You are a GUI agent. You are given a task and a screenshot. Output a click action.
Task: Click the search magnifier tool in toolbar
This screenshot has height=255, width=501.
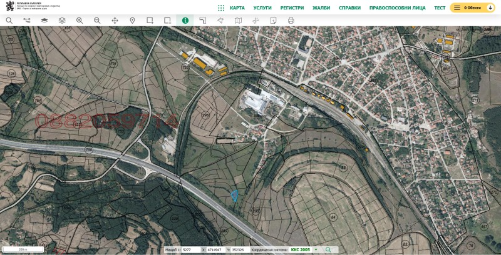point(9,21)
